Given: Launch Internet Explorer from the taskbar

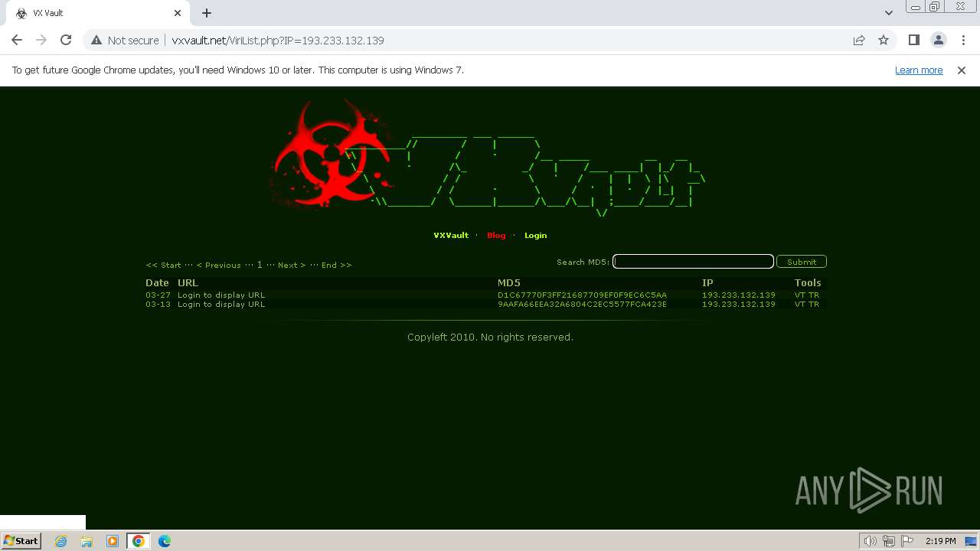Looking at the screenshot, I should pos(61,541).
